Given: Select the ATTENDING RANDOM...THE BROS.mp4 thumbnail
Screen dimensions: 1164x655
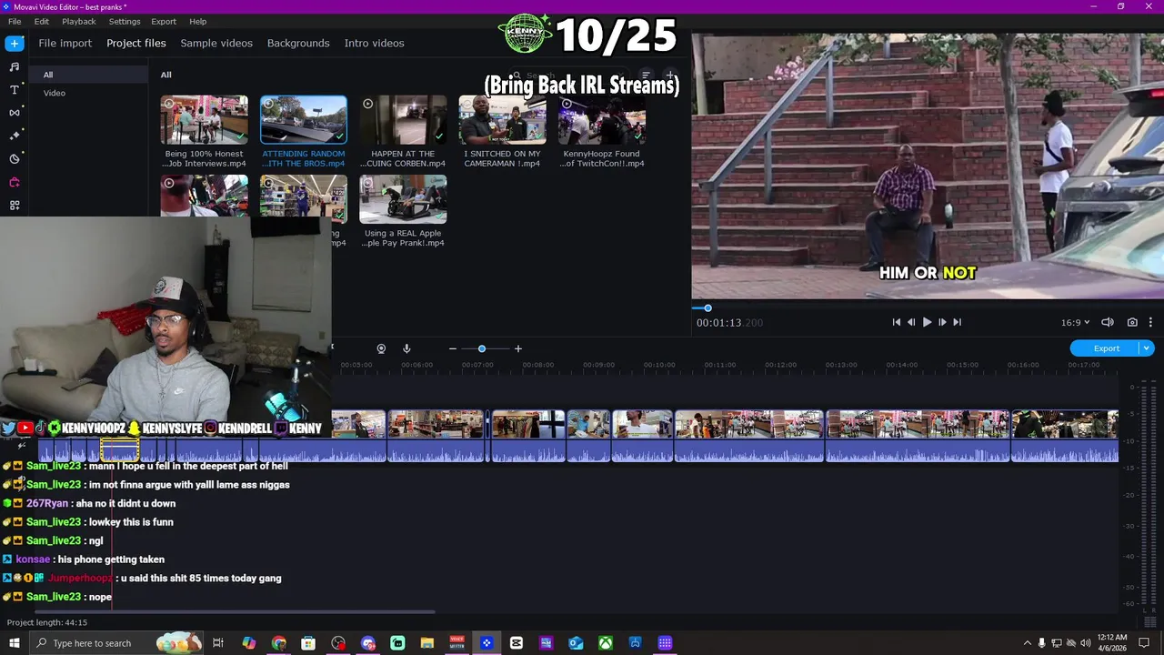Looking at the screenshot, I should 304,120.
